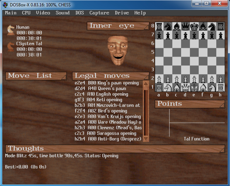Screen dimensions: 230x186
Task: Click the brown knight CSystem Tal icon
Action: pyautogui.click(x=11, y=46)
